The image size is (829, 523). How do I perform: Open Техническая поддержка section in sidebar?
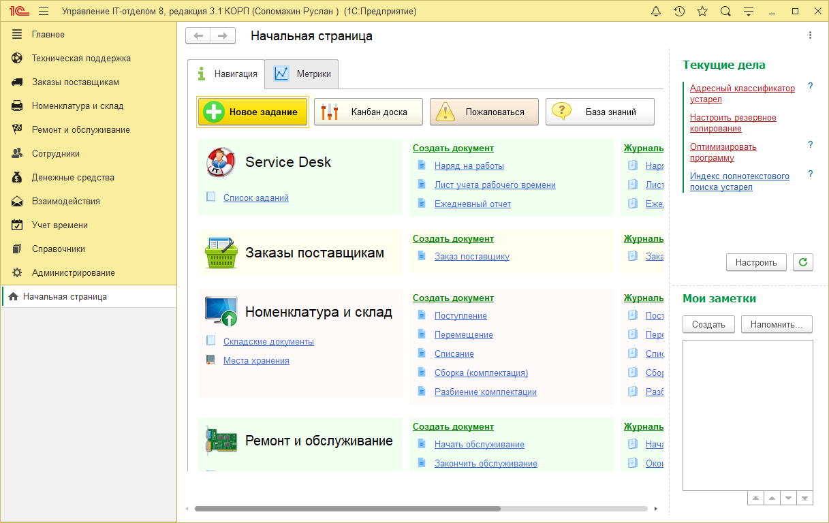coord(81,59)
